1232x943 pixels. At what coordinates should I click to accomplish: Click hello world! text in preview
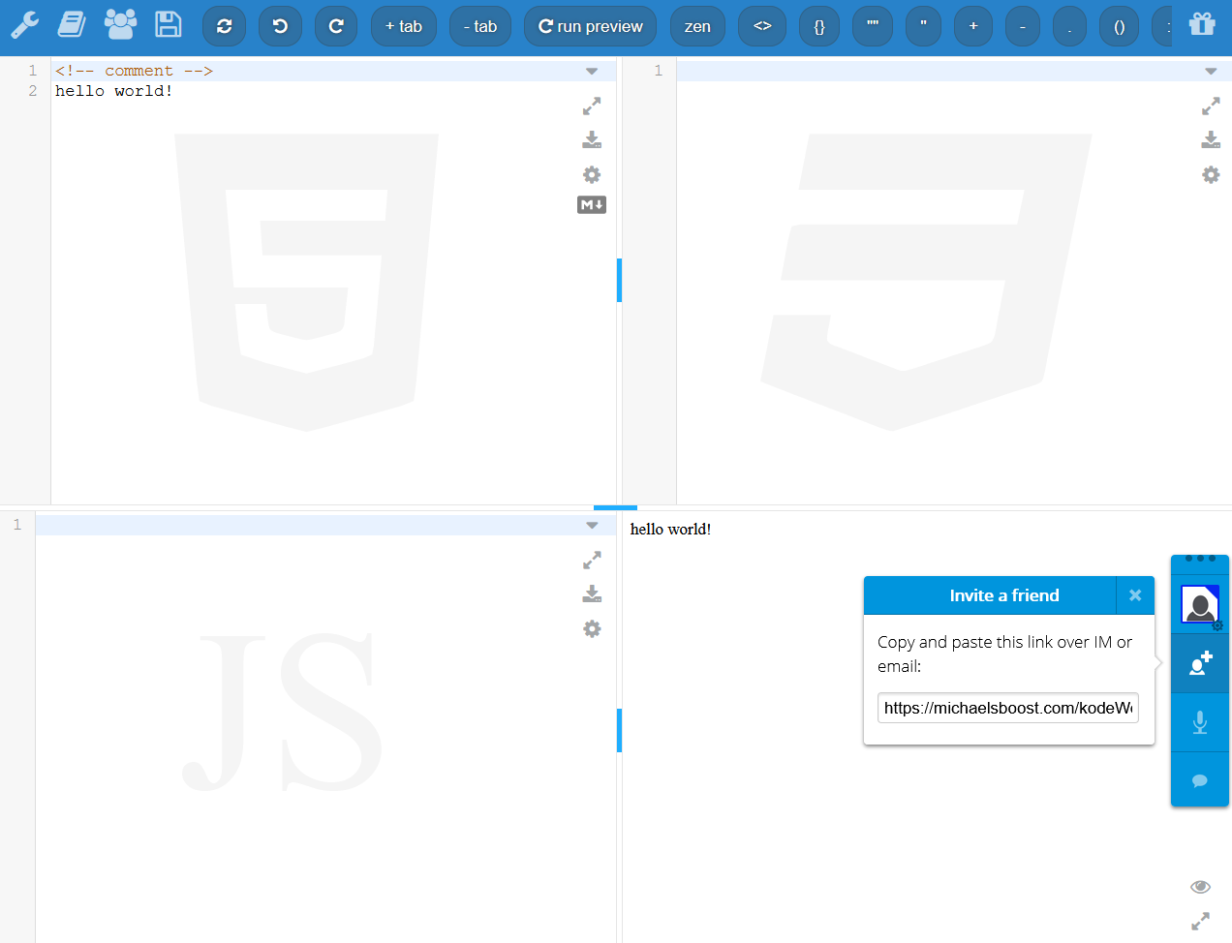click(670, 529)
